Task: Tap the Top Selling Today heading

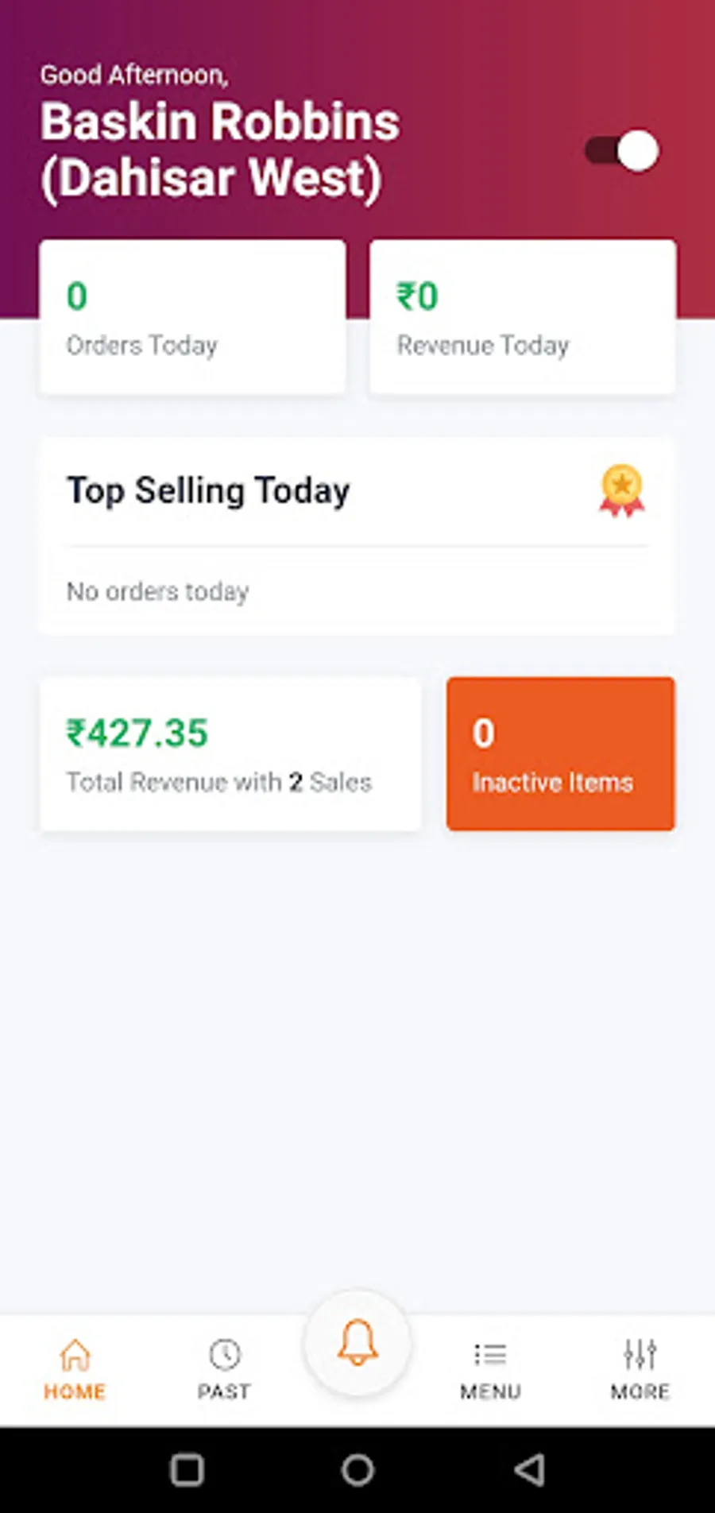Action: (x=208, y=491)
